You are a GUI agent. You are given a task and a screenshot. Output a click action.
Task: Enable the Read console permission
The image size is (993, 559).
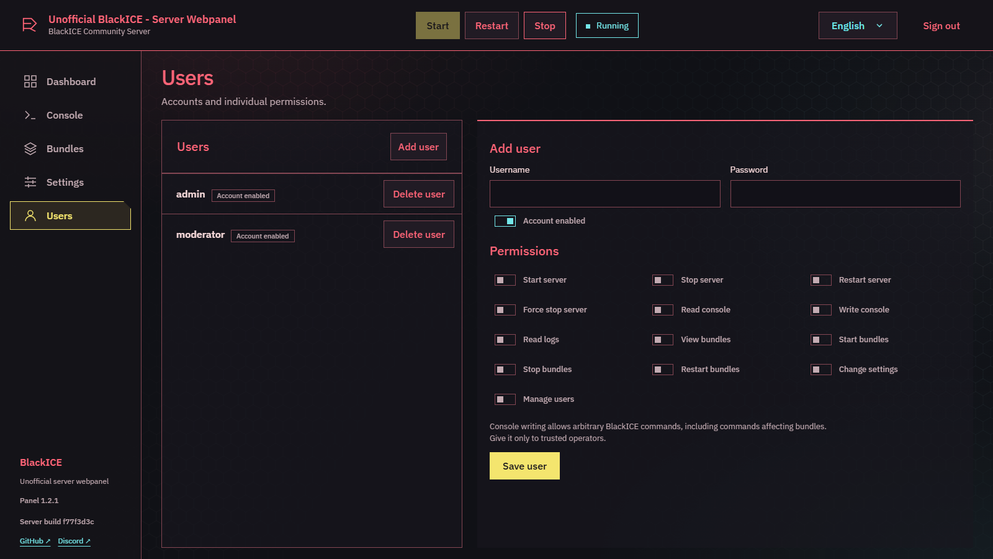pyautogui.click(x=663, y=310)
